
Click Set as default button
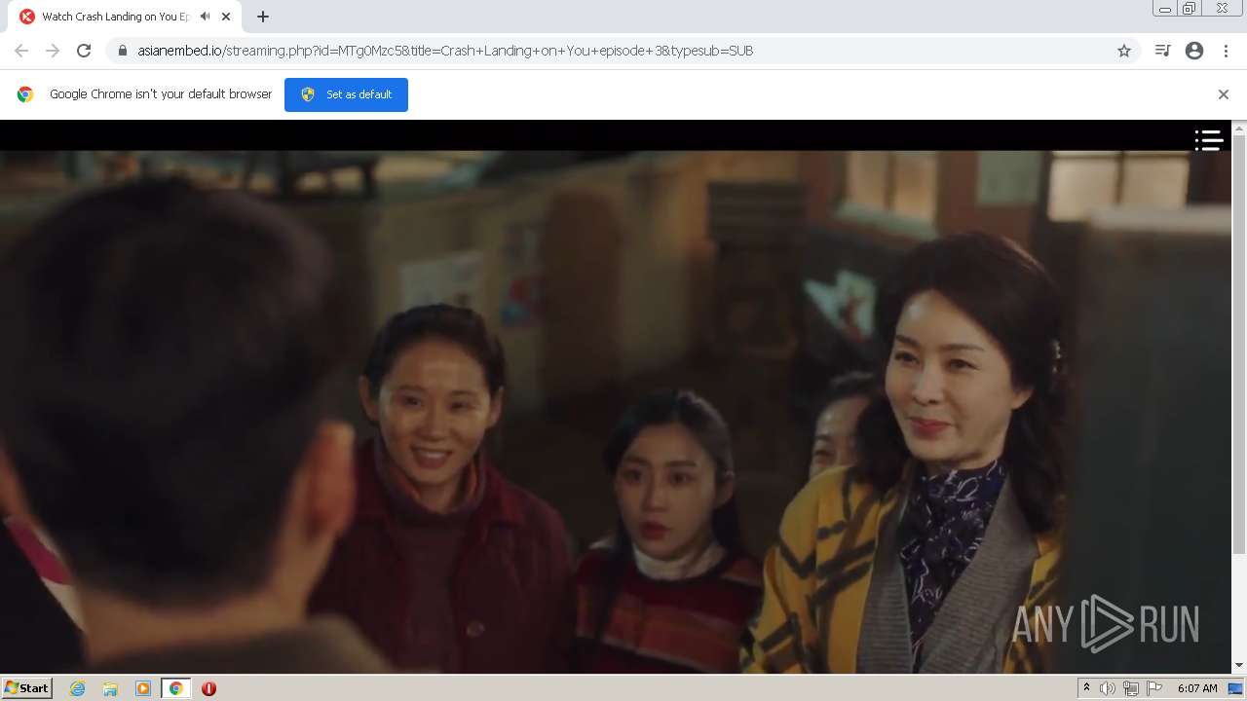click(x=346, y=94)
